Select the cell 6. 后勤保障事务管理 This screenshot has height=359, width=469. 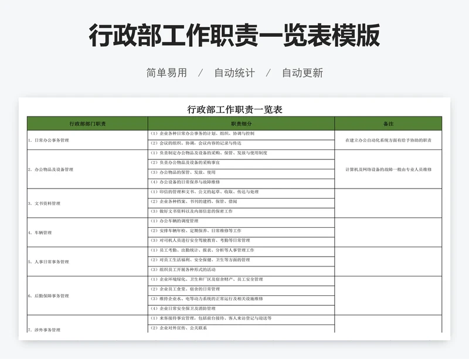click(x=87, y=296)
